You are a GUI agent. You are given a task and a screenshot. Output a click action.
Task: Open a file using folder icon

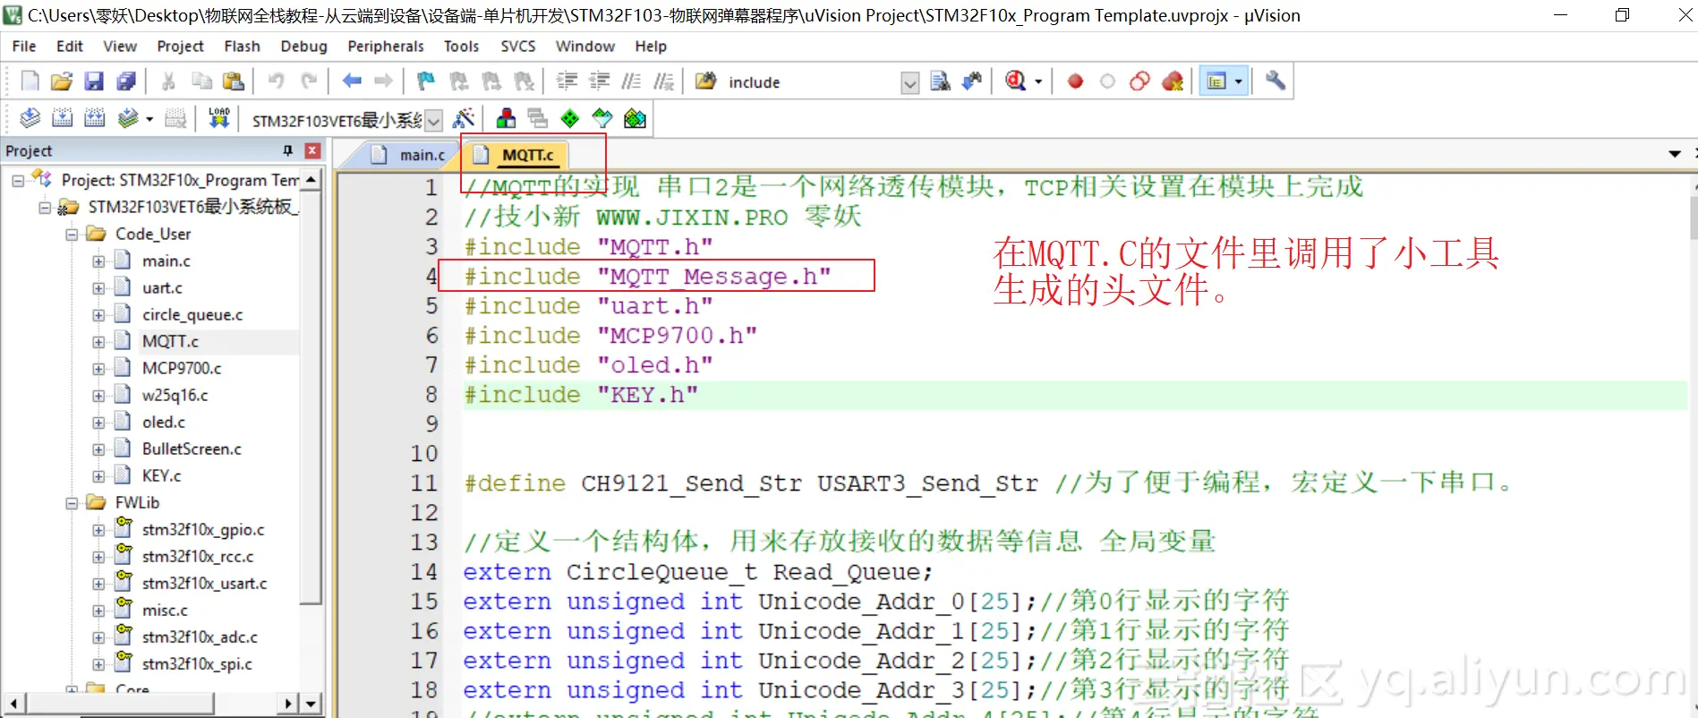(62, 81)
